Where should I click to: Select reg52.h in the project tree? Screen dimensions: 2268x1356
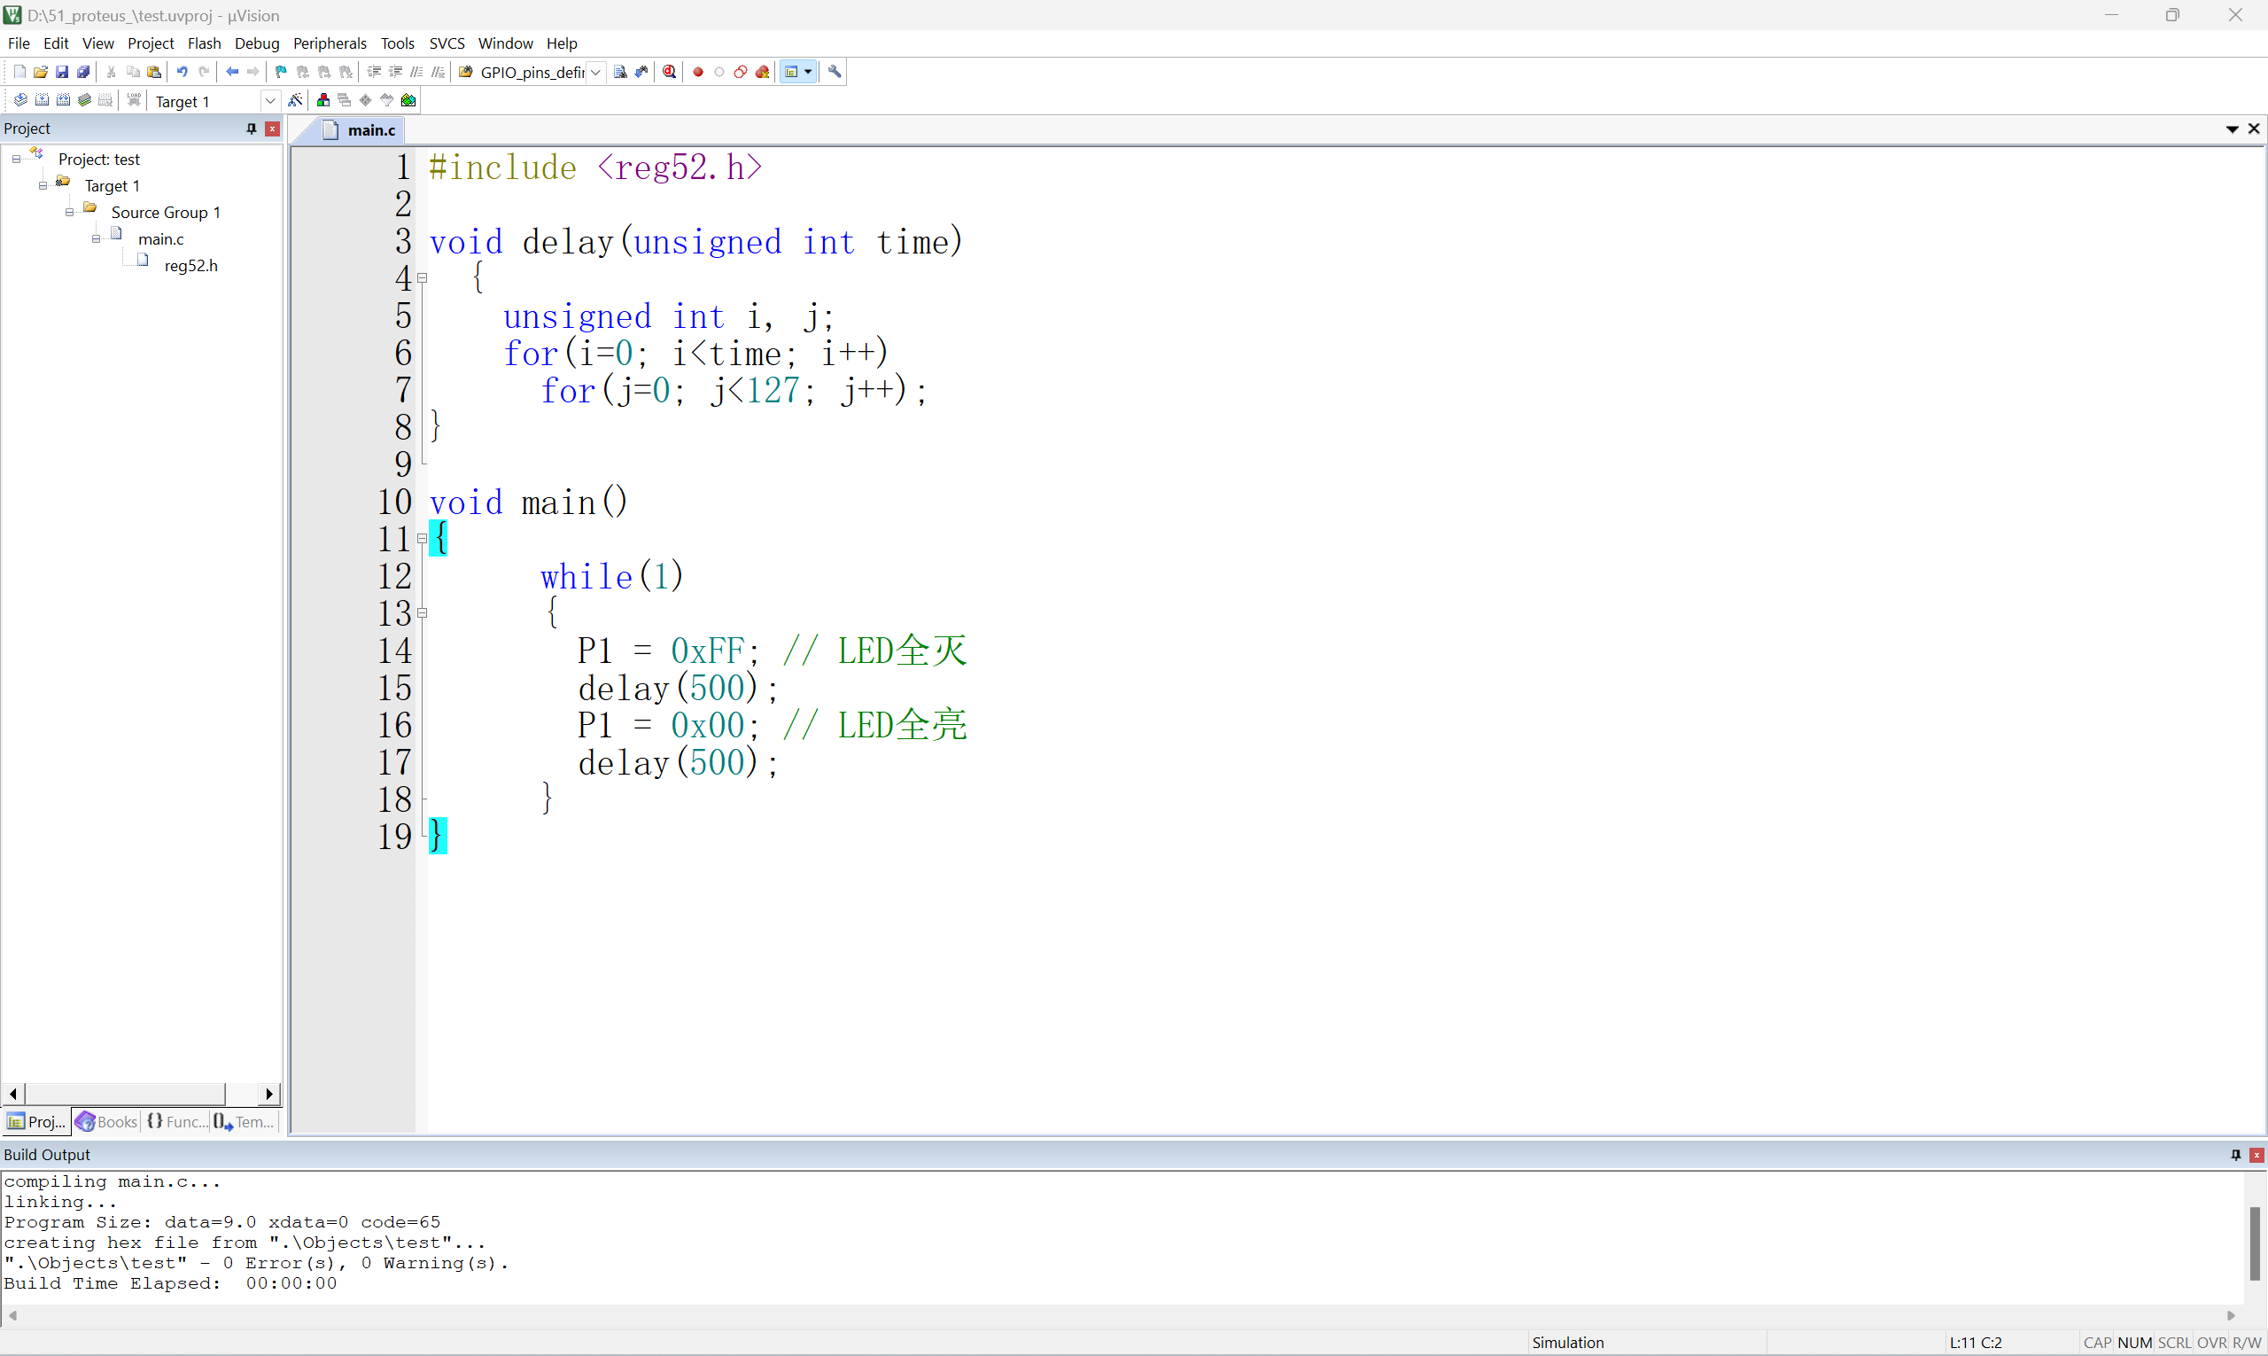(x=190, y=266)
